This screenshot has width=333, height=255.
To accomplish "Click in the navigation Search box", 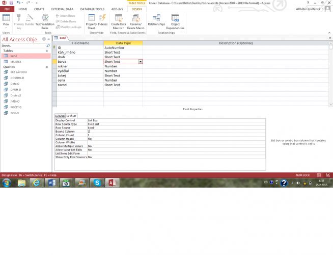I will coord(23,46).
